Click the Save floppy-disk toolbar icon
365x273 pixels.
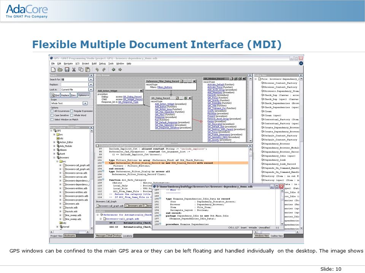67,69
